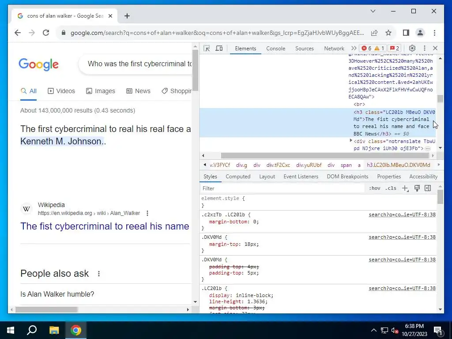Viewport: 452px width, 339px height.
Task: Toggle the computed styles sidebar icon
Action: tap(428, 188)
